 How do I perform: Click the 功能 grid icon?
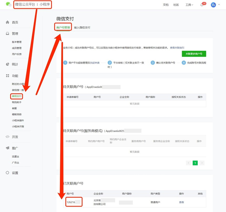(x=8, y=76)
